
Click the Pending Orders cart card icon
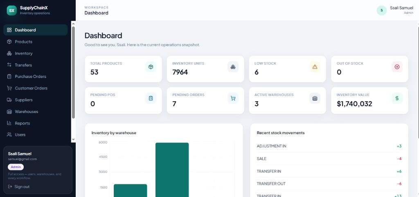click(x=233, y=98)
